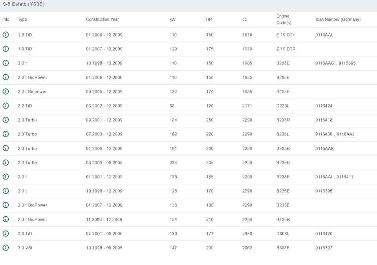Click KBA number 9116AAK

(324, 149)
